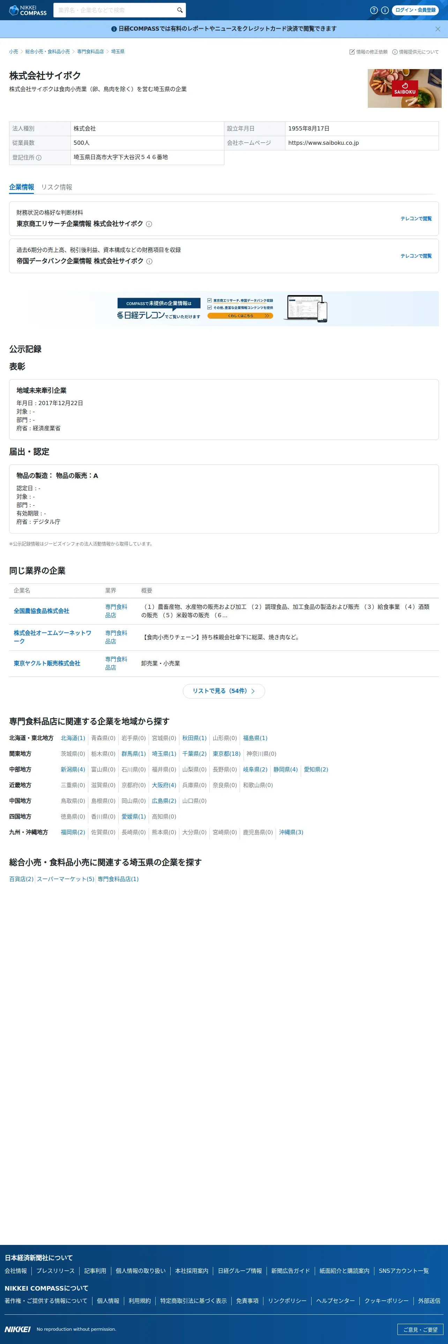
Task: Switch to the 企業情報 tab
Action: click(x=21, y=187)
